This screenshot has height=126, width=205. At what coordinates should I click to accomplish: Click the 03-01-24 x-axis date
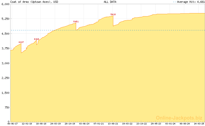tap(170, 124)
